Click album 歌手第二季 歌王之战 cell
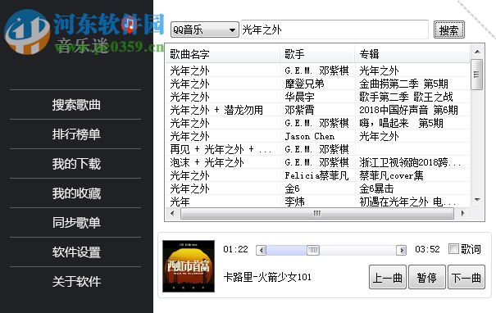The height and width of the screenshot is (313, 496). point(406,97)
